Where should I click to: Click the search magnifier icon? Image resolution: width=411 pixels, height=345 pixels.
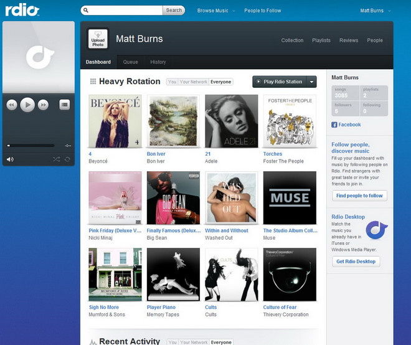[86, 11]
